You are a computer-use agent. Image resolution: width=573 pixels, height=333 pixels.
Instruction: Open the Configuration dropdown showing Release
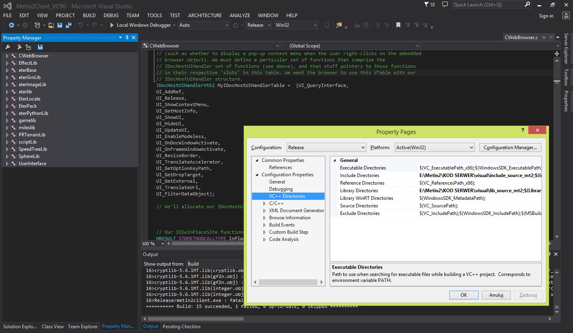click(326, 148)
